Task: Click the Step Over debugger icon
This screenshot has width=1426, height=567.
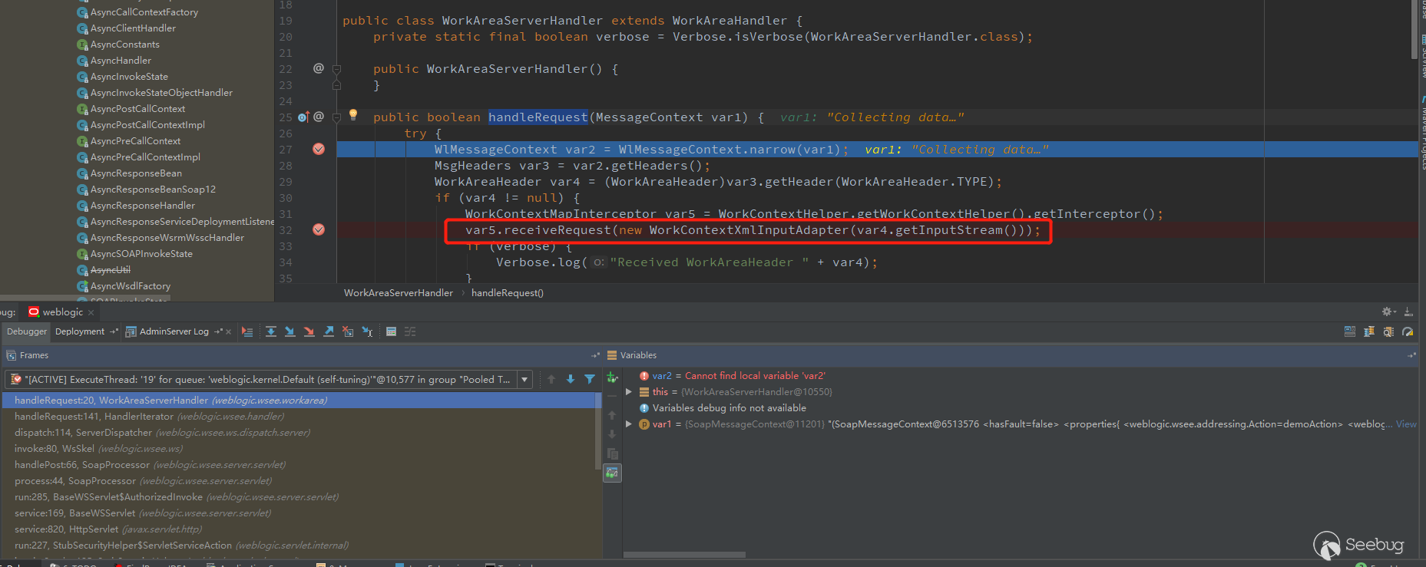Action: click(x=271, y=331)
